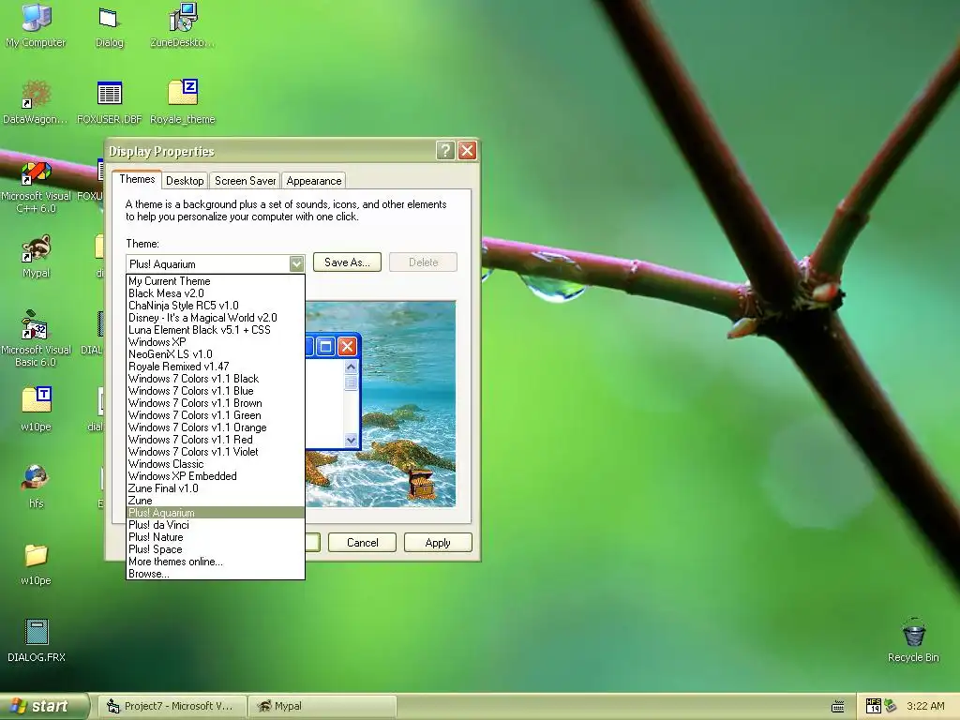The height and width of the screenshot is (720, 960).
Task: Select the hfs desktop icon
Action: 36,487
